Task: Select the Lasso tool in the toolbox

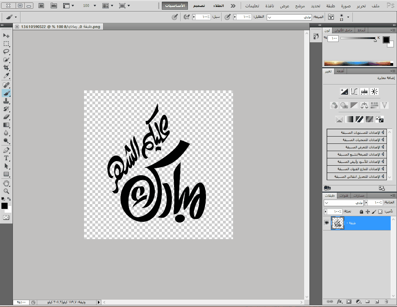Action: pyautogui.click(x=6, y=52)
